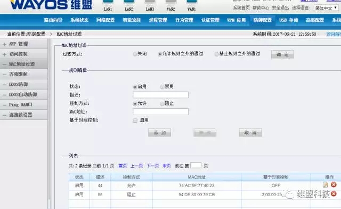This screenshot has width=341, height=209.
Task: Select 关闭 filter mode radio button
Action: click(x=135, y=54)
